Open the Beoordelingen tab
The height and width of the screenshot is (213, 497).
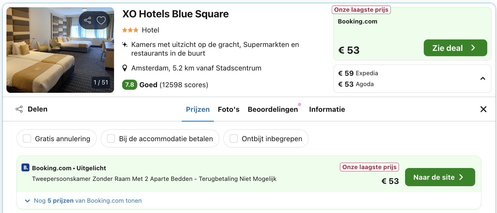tap(273, 109)
